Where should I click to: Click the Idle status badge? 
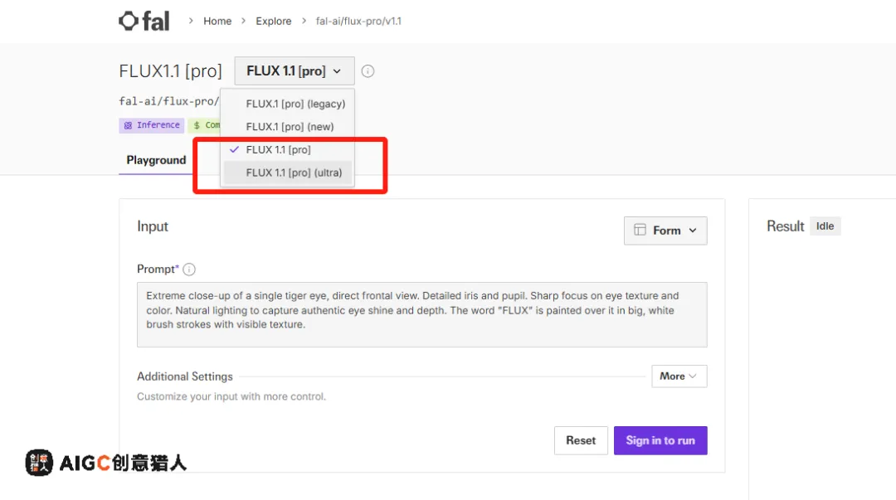pos(825,226)
